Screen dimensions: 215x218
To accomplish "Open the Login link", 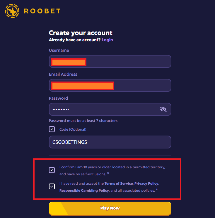I will point(107,40).
